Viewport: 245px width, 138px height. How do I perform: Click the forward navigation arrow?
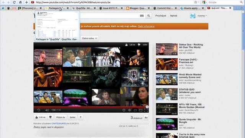tap(8, 2)
